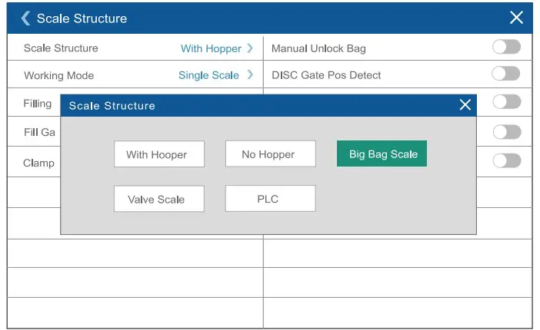Image resolution: width=540 pixels, height=330 pixels.
Task: Click the Working Mode row label
Action: pos(58,75)
